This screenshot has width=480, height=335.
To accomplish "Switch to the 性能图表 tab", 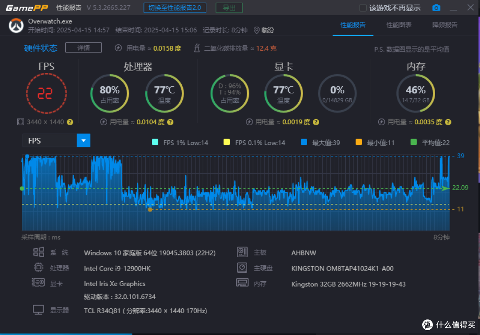I will pyautogui.click(x=399, y=25).
